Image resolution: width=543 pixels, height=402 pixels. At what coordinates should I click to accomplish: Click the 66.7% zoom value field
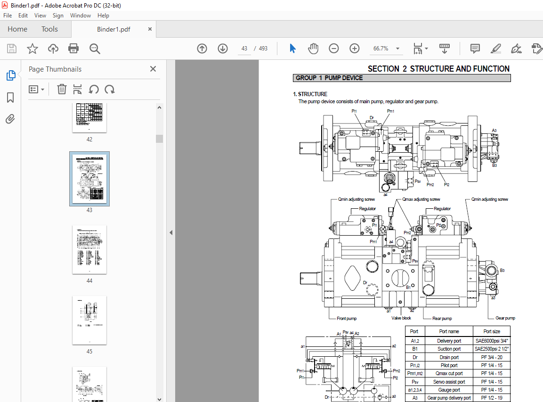click(x=381, y=49)
